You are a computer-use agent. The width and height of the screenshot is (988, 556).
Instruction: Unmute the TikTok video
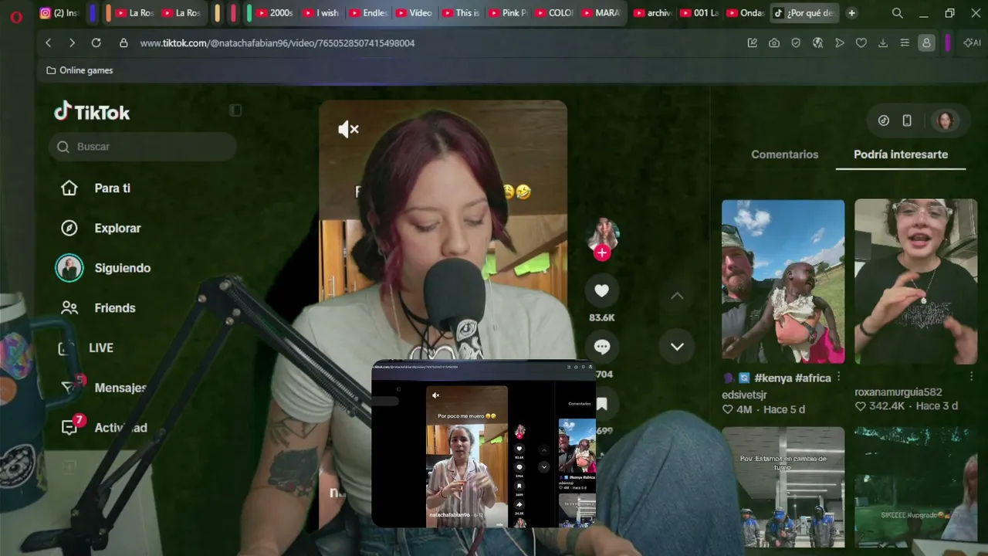[349, 129]
